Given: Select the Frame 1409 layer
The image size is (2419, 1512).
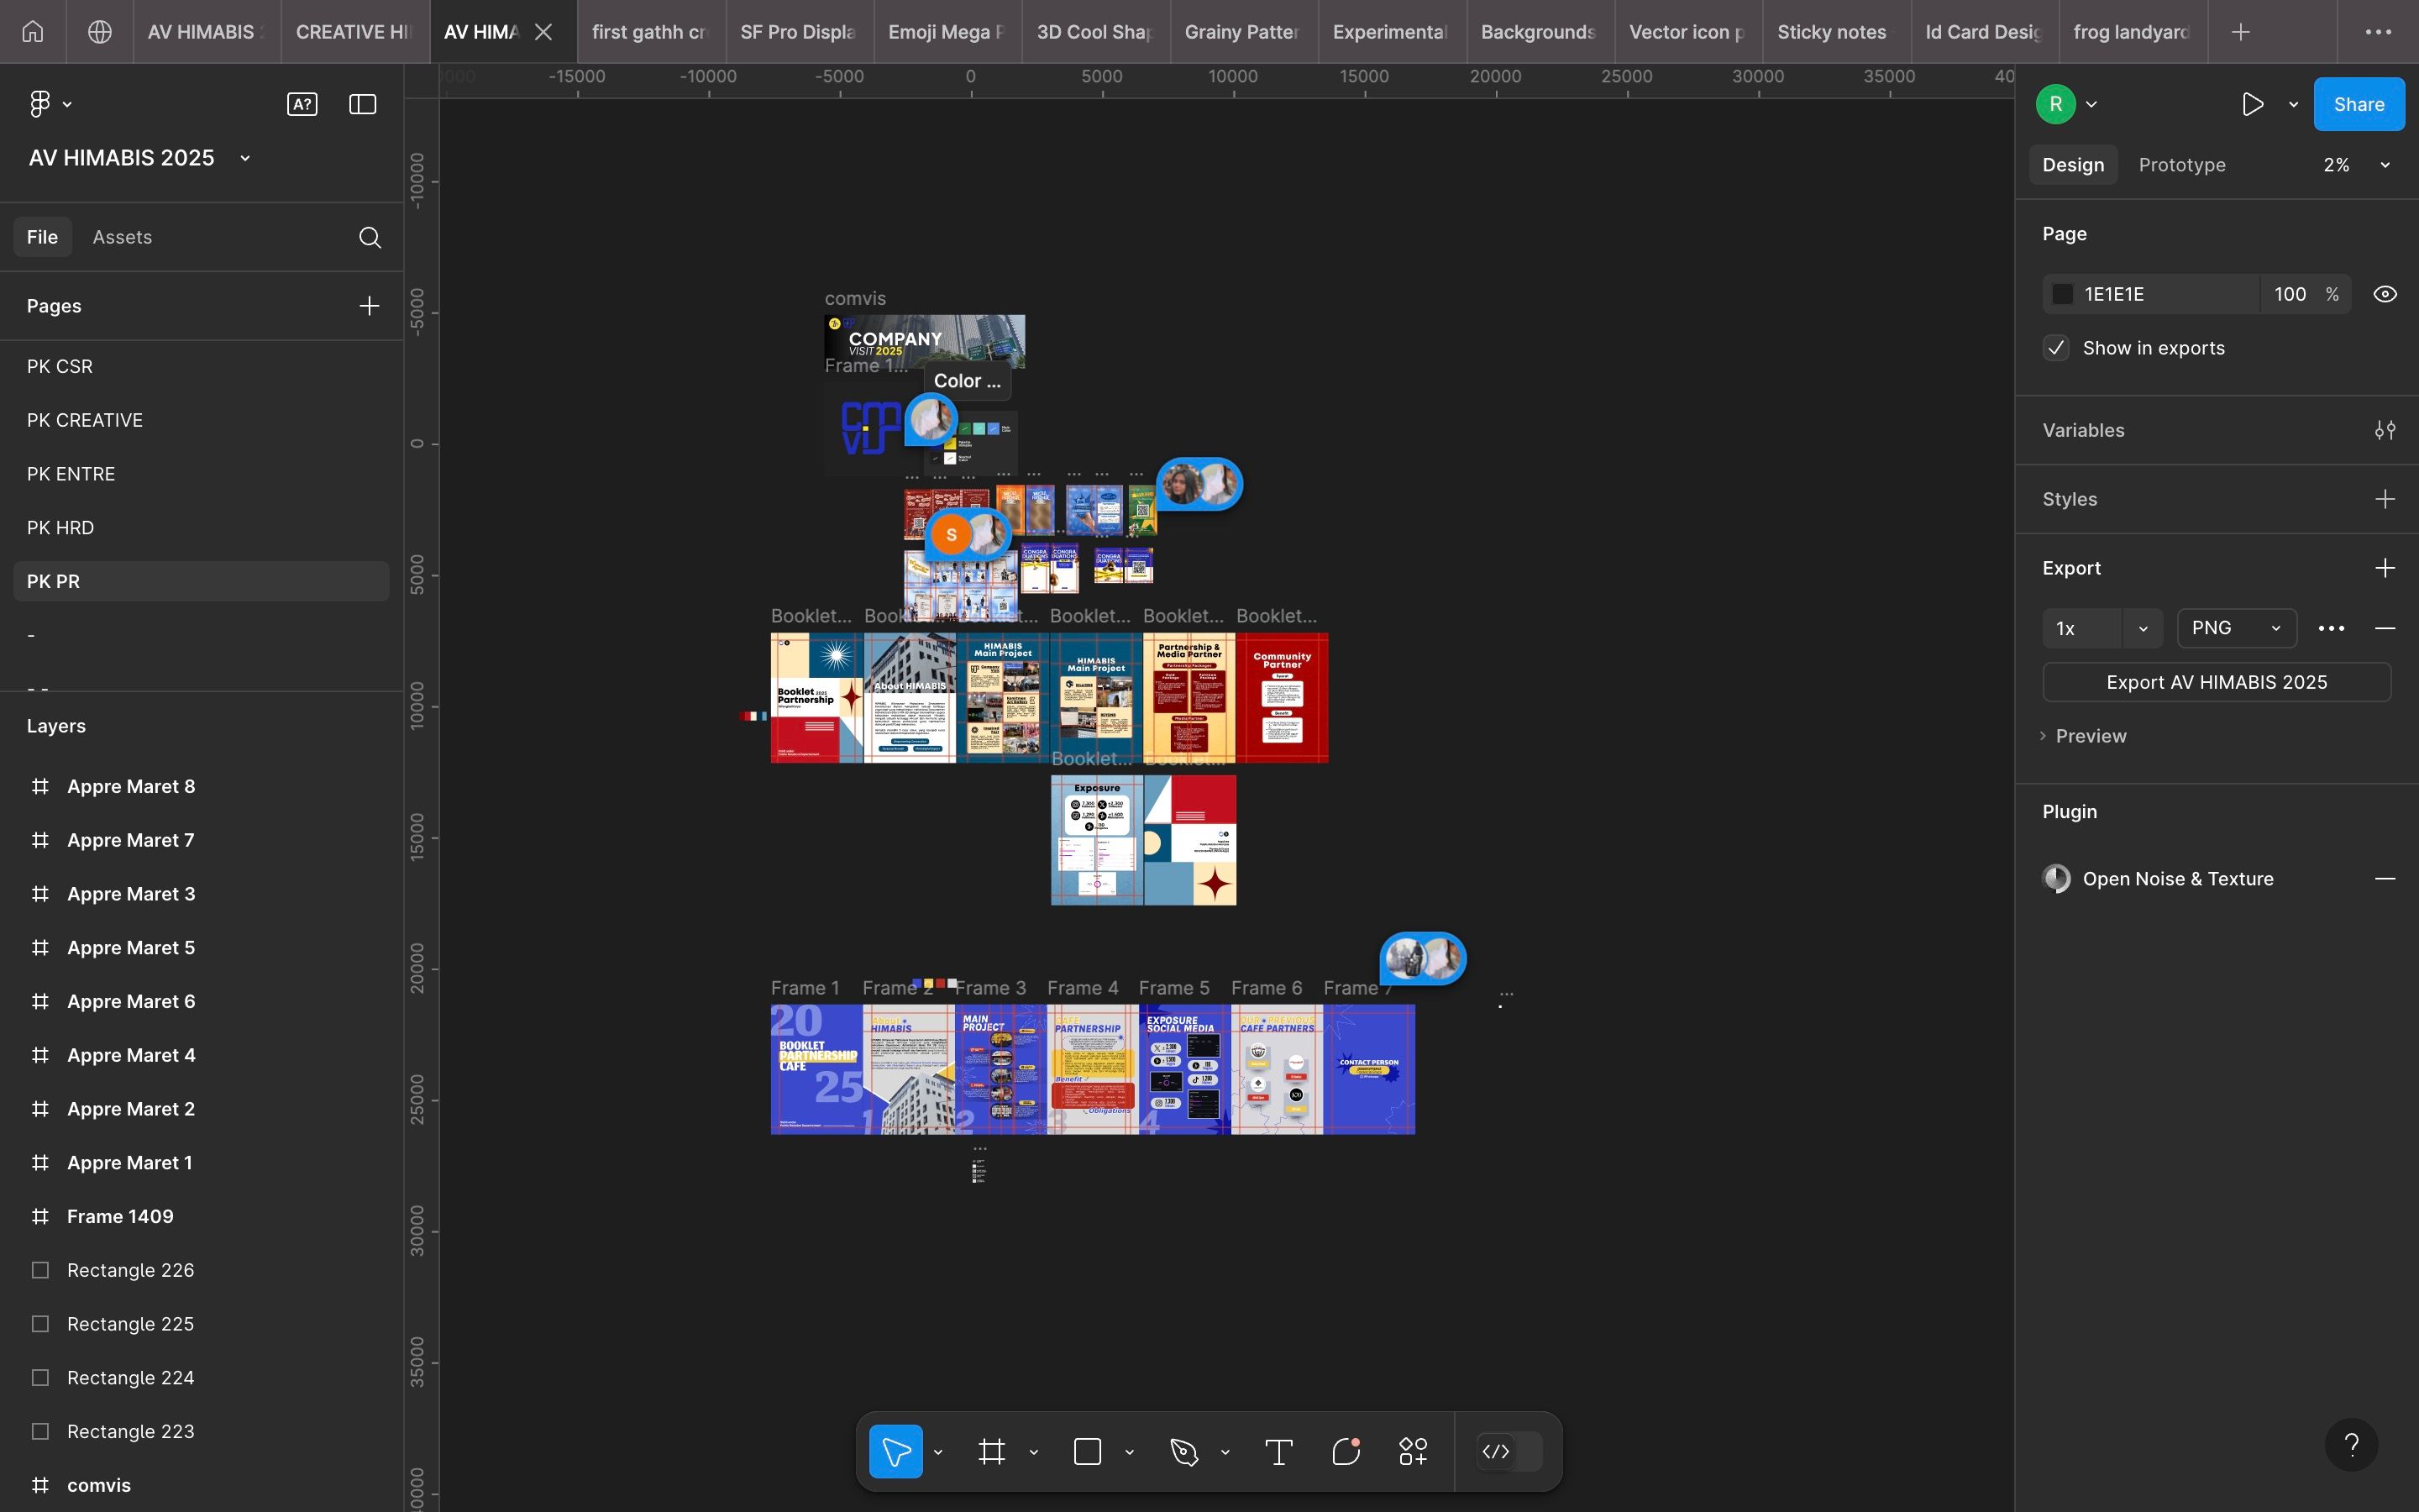Looking at the screenshot, I should point(201,1216).
